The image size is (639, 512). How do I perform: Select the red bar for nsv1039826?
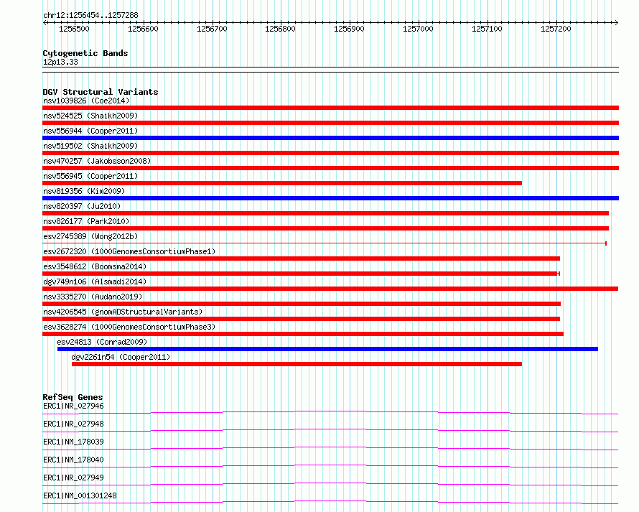tap(330, 108)
